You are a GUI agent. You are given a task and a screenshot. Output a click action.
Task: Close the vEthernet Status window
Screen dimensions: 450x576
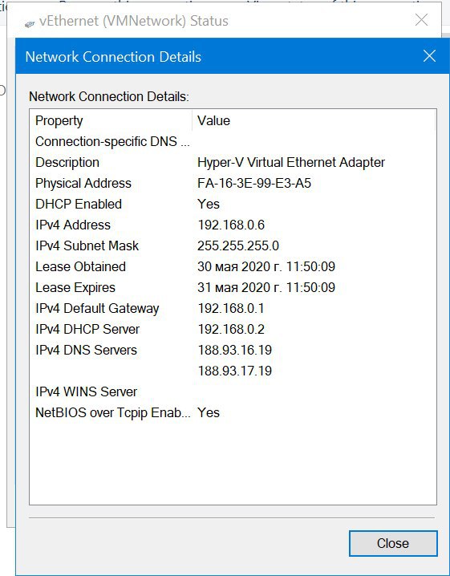click(421, 20)
